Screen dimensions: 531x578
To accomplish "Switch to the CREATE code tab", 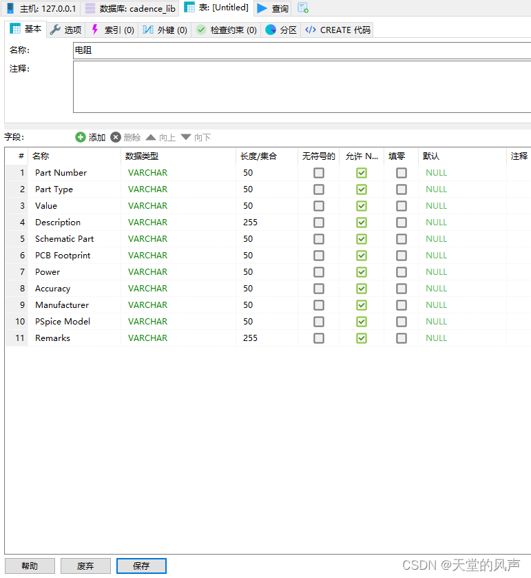I will coord(337,30).
